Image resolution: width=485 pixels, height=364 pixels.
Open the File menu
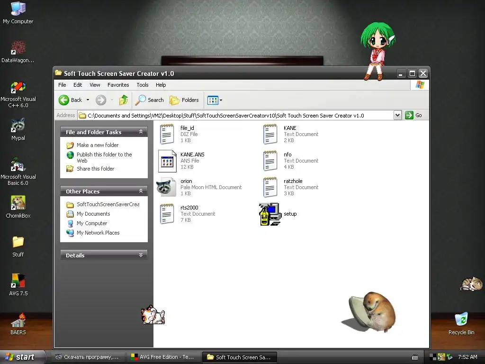[62, 85]
